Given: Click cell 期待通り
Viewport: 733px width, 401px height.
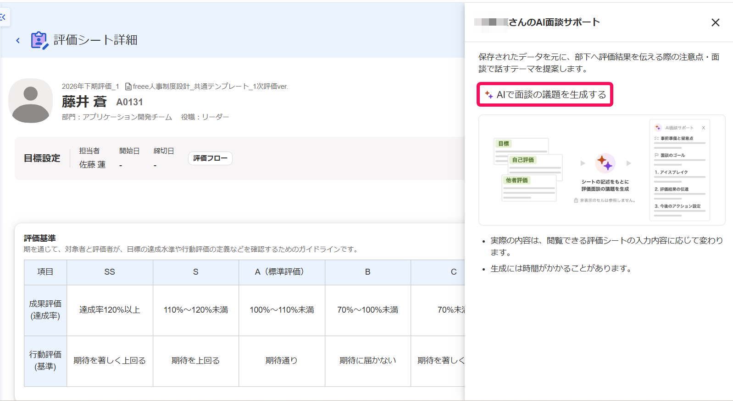Looking at the screenshot, I should 282,361.
